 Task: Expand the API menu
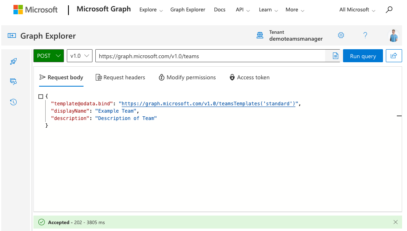(243, 10)
